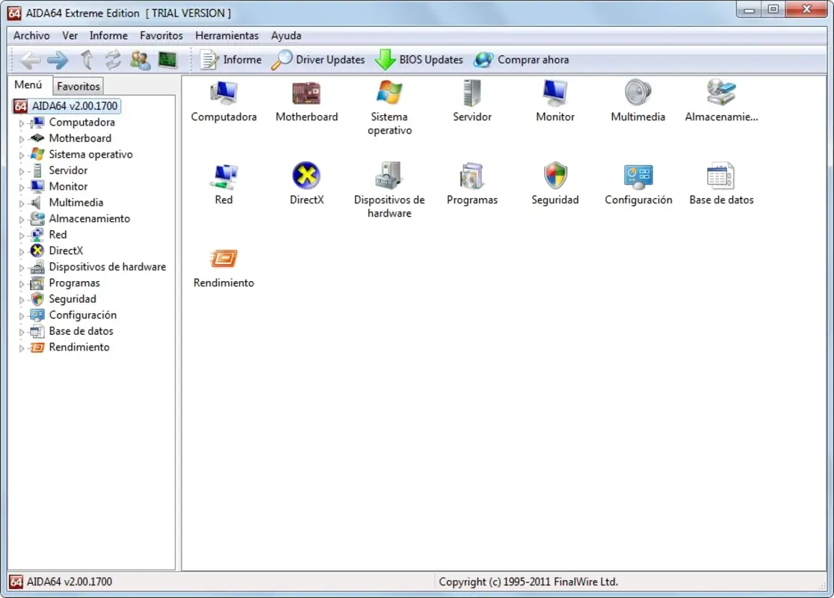This screenshot has width=834, height=598.
Task: Select the Almacenamiento storage icon
Action: [720, 93]
